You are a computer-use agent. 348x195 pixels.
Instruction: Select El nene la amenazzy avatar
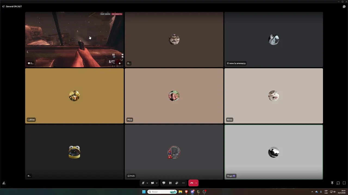[x=274, y=40]
